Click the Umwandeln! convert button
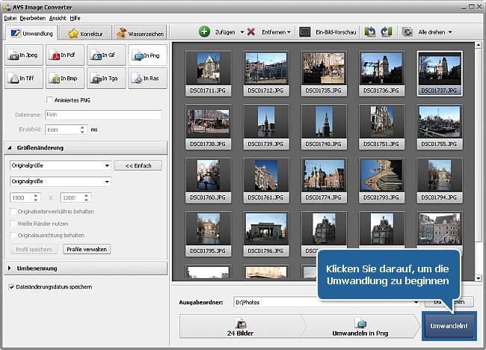 coord(451,326)
